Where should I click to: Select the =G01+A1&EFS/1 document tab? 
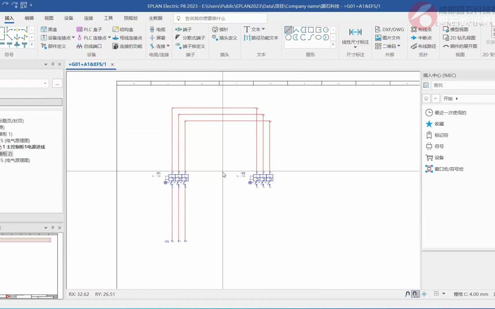87,64
